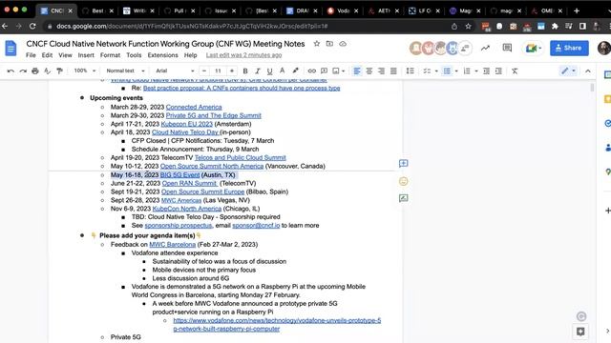Open comment history icon

point(507,48)
